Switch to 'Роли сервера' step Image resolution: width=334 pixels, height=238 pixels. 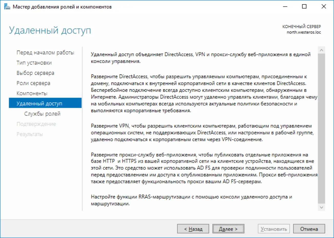[33, 83]
